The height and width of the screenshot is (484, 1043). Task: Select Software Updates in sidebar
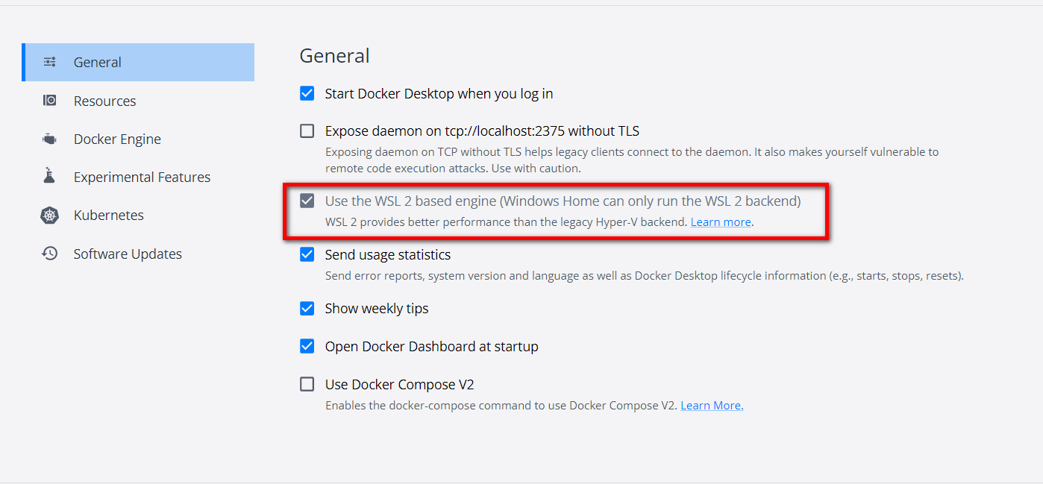(128, 254)
